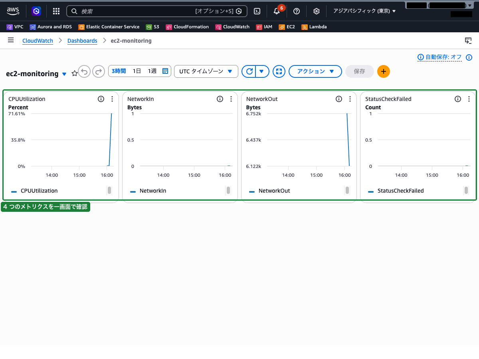Enter full screen mode
Viewport: 479px width, 359px height.
click(279, 71)
